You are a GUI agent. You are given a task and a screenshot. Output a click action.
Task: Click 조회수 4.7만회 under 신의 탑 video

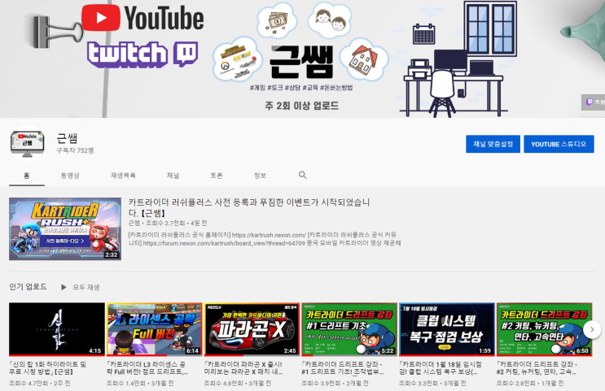click(x=28, y=384)
